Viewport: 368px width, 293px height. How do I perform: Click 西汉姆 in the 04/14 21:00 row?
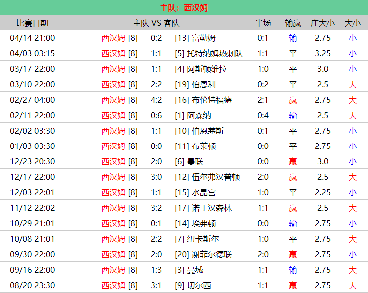[x=114, y=38]
